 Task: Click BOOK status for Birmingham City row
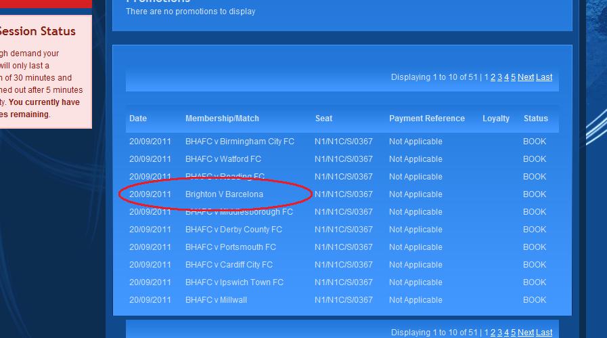click(535, 142)
